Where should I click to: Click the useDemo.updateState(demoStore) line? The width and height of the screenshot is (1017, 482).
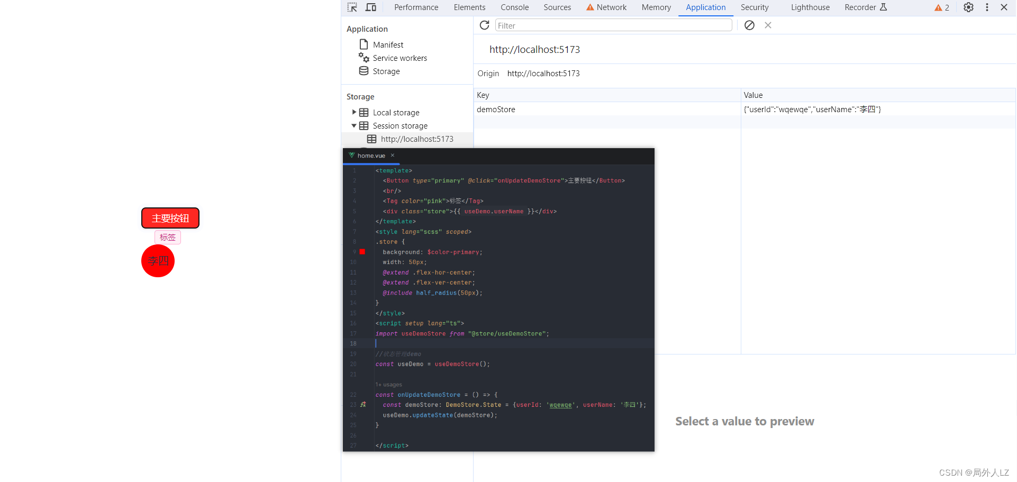click(440, 415)
